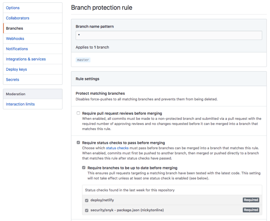The height and width of the screenshot is (221, 270).
Task: Click the Required badge next to deploy/netlify
Action: (251, 200)
